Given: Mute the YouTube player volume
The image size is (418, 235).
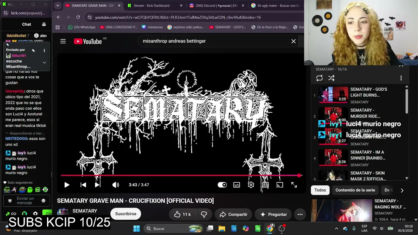Looking at the screenshot, I should 116,185.
